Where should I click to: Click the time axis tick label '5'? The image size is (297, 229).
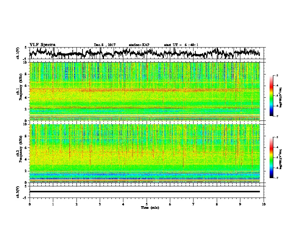(147, 204)
